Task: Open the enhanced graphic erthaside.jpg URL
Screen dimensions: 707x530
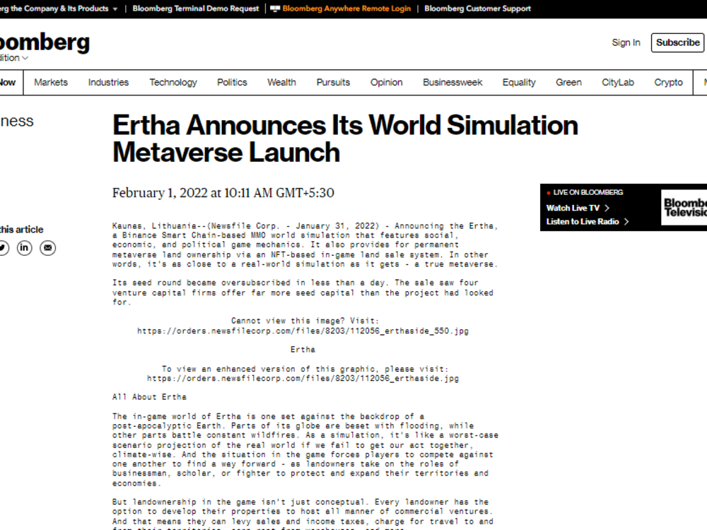Action: pyautogui.click(x=303, y=379)
